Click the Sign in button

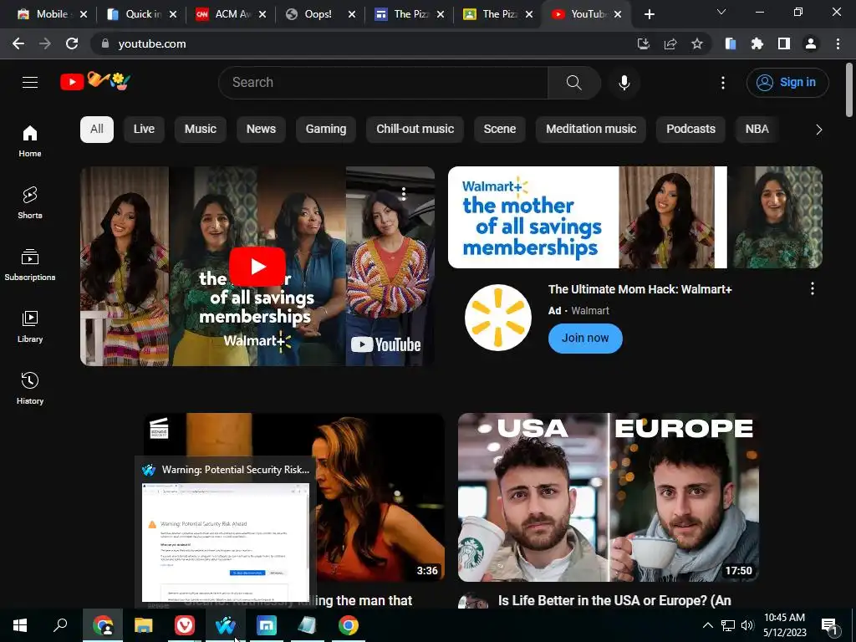[787, 83]
